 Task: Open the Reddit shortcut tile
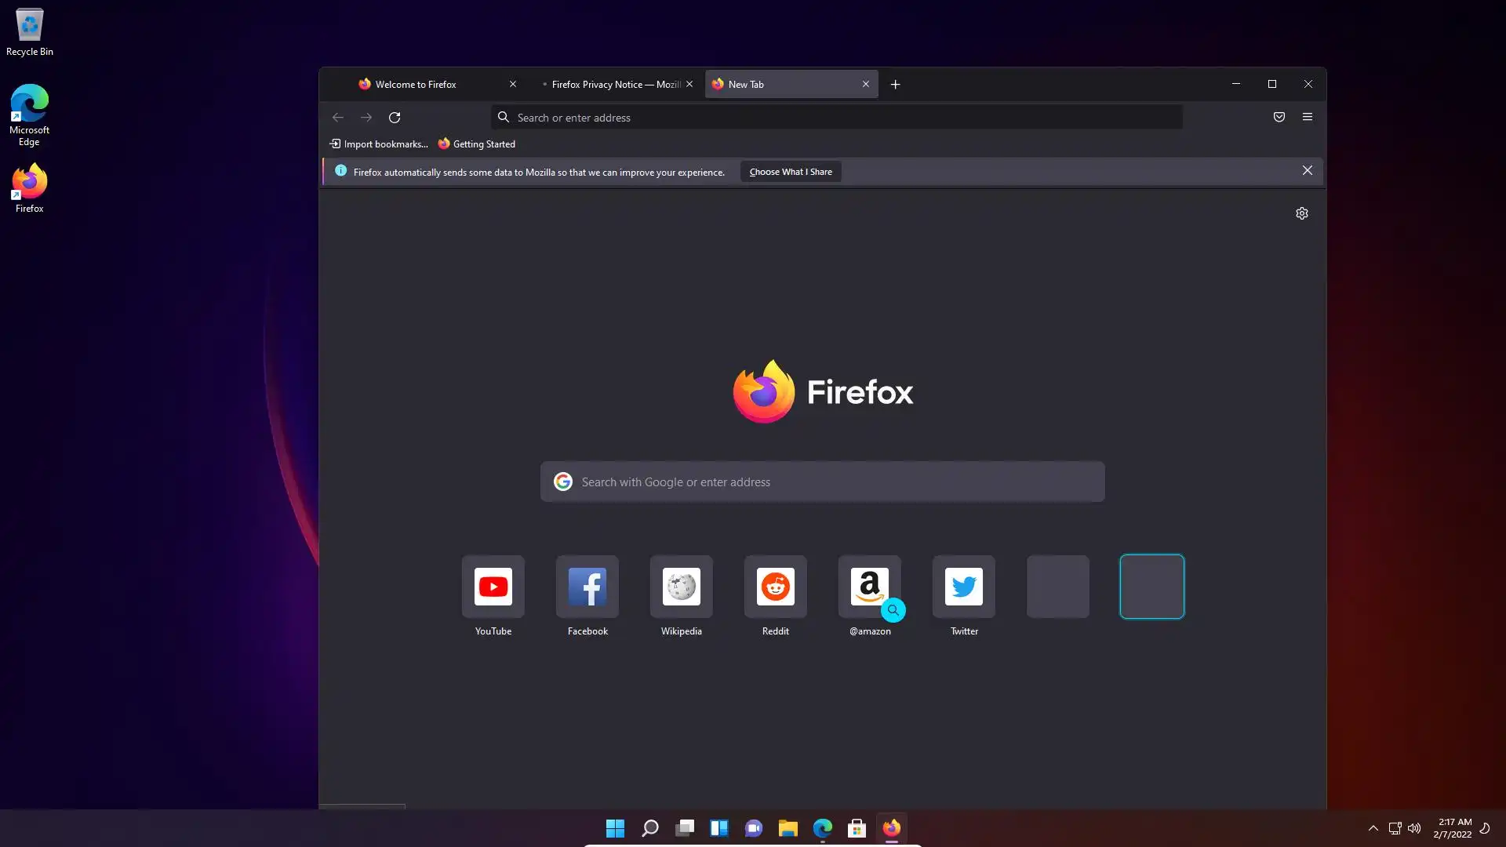point(775,587)
